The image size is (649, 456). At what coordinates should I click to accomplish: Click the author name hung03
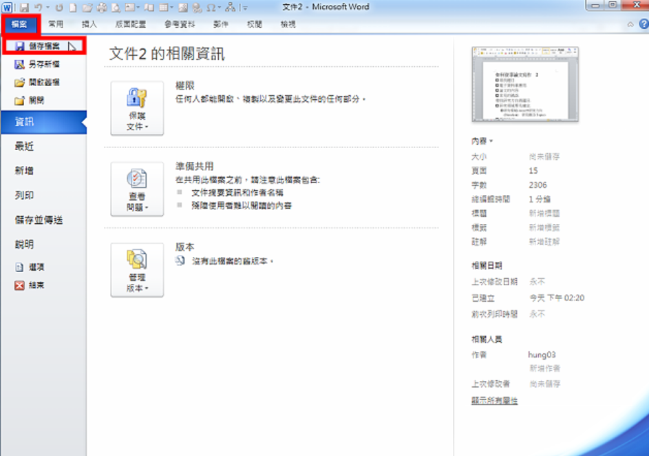(542, 355)
